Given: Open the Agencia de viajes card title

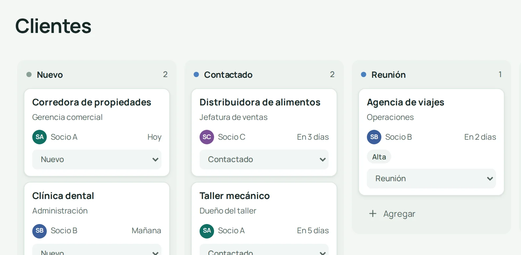Looking at the screenshot, I should 405,102.
